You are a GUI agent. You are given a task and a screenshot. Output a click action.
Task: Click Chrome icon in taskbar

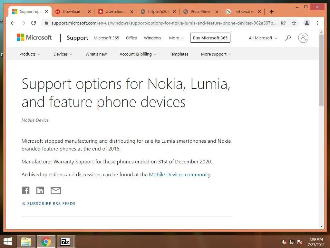[46, 242]
